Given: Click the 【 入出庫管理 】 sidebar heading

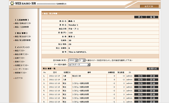Looking at the screenshot, I should click(22, 20).
